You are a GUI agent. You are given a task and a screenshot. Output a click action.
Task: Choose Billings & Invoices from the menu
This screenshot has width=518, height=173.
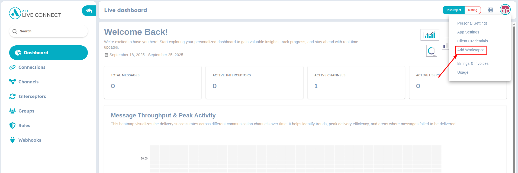tap(473, 63)
